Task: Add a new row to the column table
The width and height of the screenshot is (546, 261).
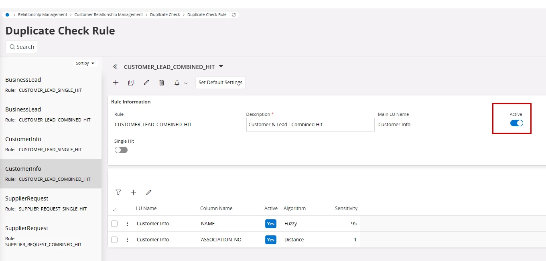Action: coord(134,192)
